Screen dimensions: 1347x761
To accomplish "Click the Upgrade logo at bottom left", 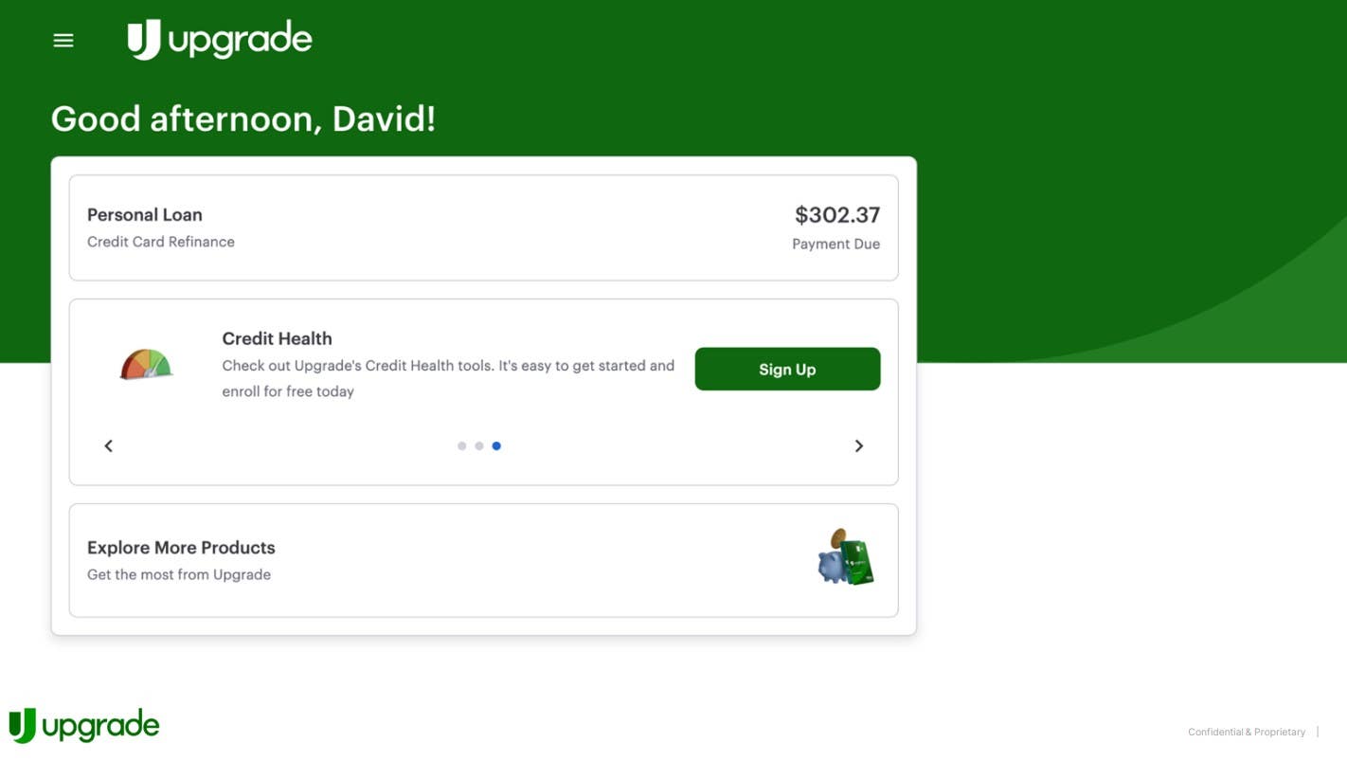I will (84, 726).
